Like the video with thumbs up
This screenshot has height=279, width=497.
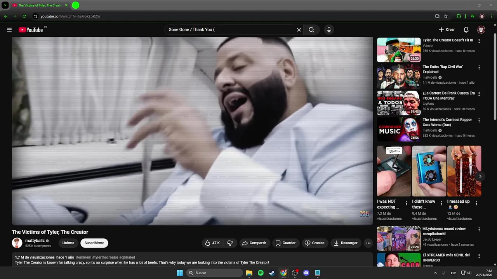point(212,243)
